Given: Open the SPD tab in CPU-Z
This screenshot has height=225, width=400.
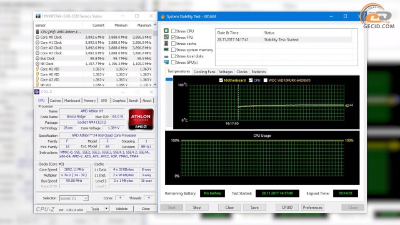Looking at the screenshot, I should coord(104,101).
